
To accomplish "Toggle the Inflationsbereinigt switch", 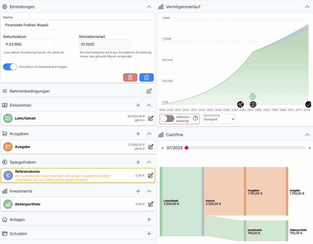I will click(168, 118).
